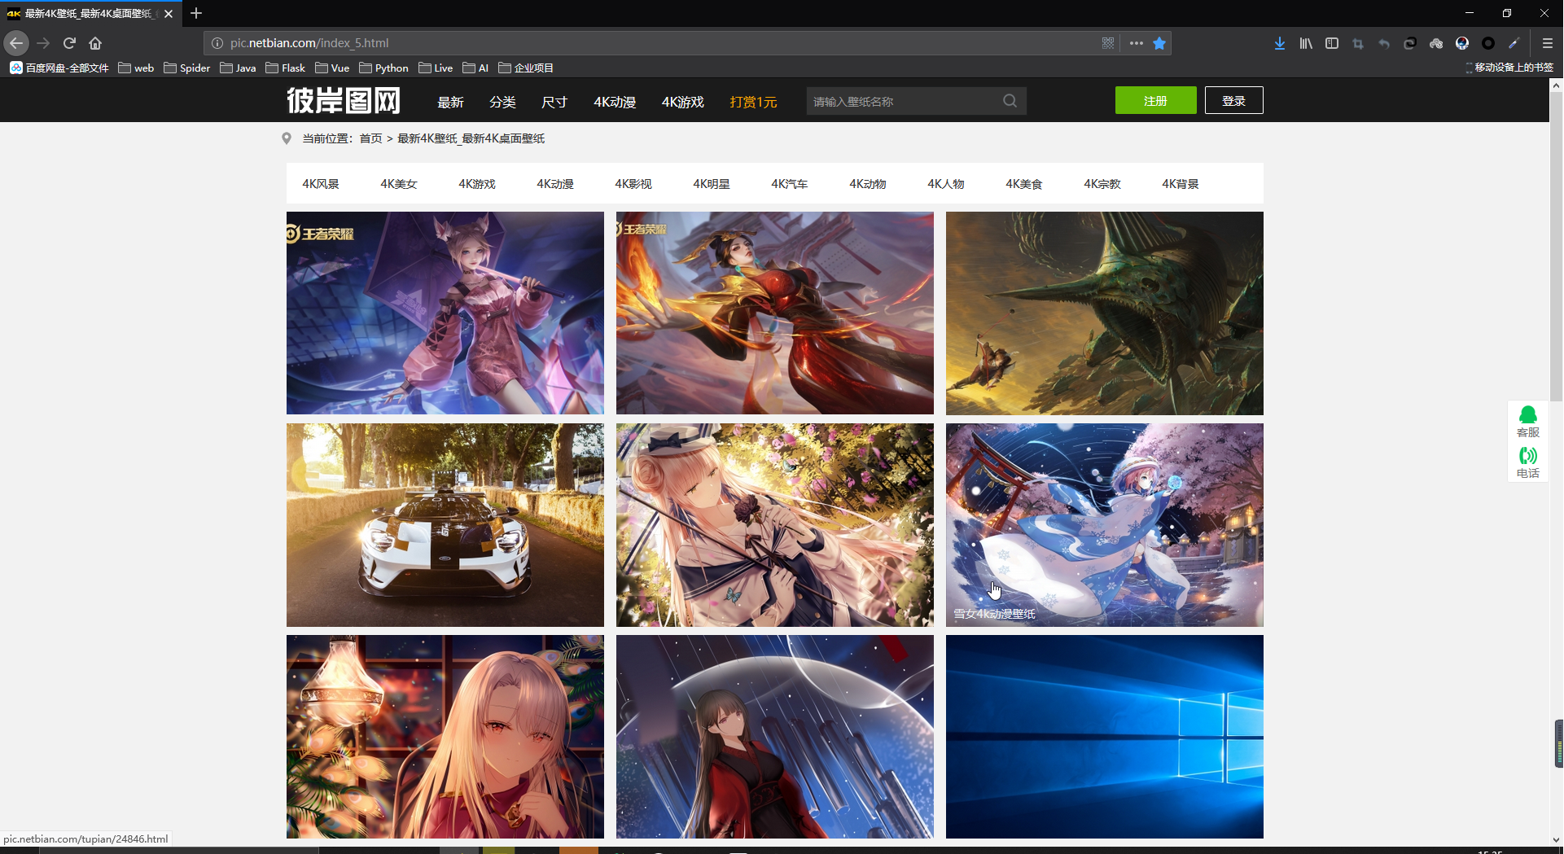Open the 雪女4K动漫壁纸 thumbnail
Screen dimensions: 1564x854
(1105, 524)
